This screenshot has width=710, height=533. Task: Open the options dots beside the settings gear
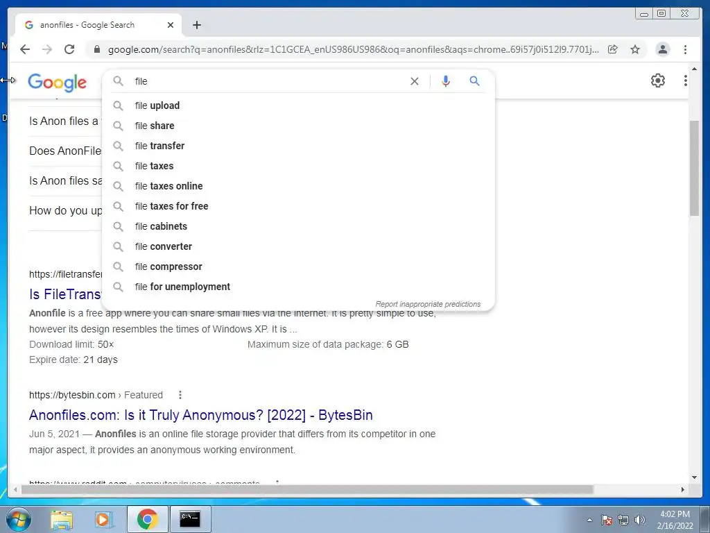pyautogui.click(x=686, y=81)
